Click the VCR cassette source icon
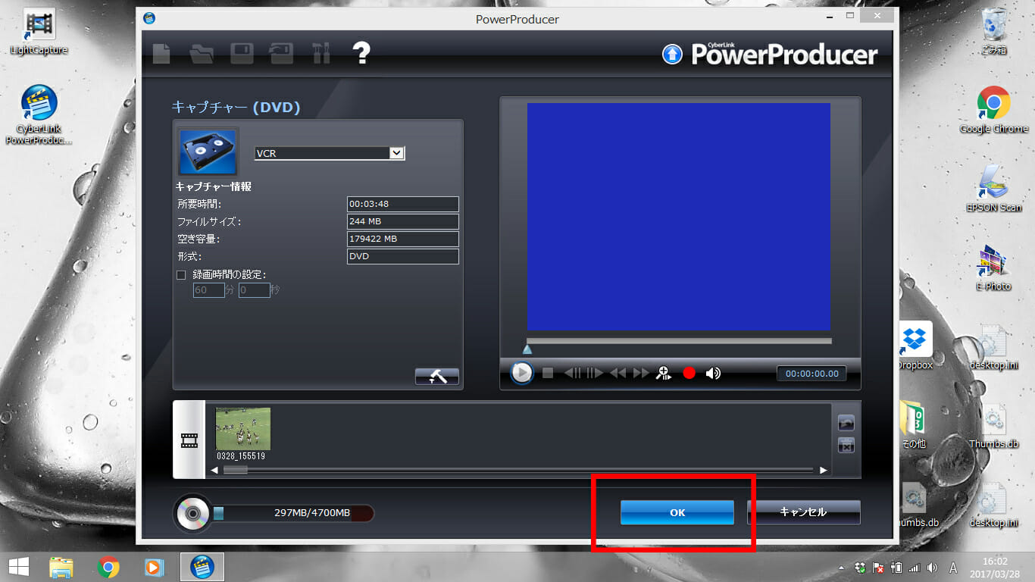This screenshot has height=582, width=1035. [x=208, y=152]
